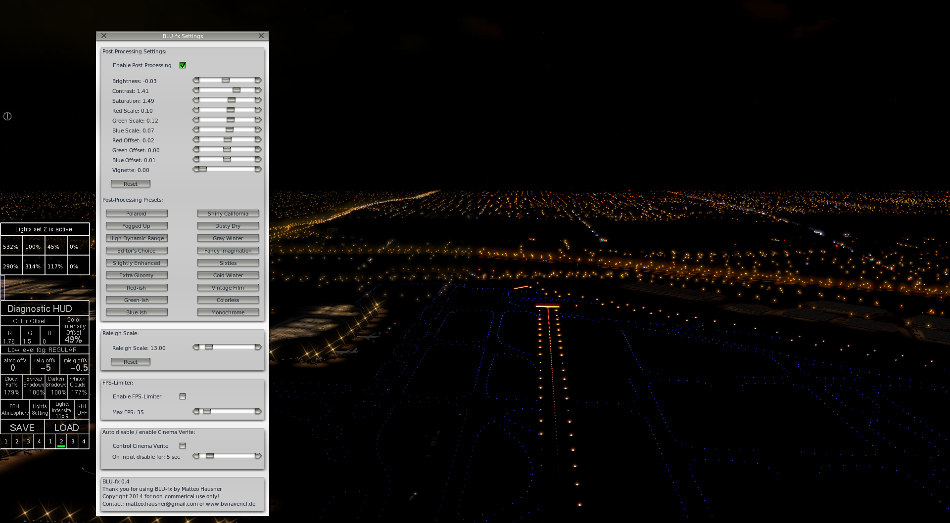Viewport: 950px width, 523px height.
Task: Apply the Fogged Up preset
Action: coord(137,226)
